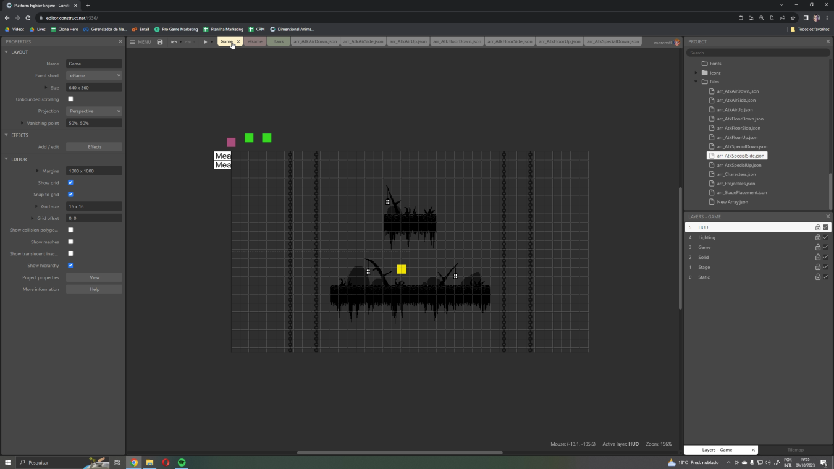Collapse the Files folder in Project panel
This screenshot has height=469, width=834.
[x=696, y=82]
